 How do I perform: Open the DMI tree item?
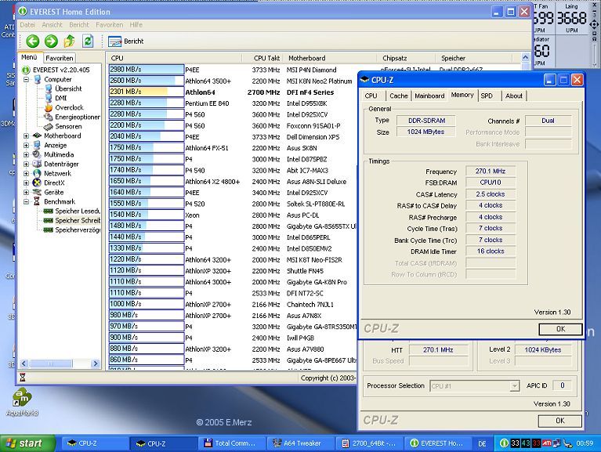click(x=60, y=98)
